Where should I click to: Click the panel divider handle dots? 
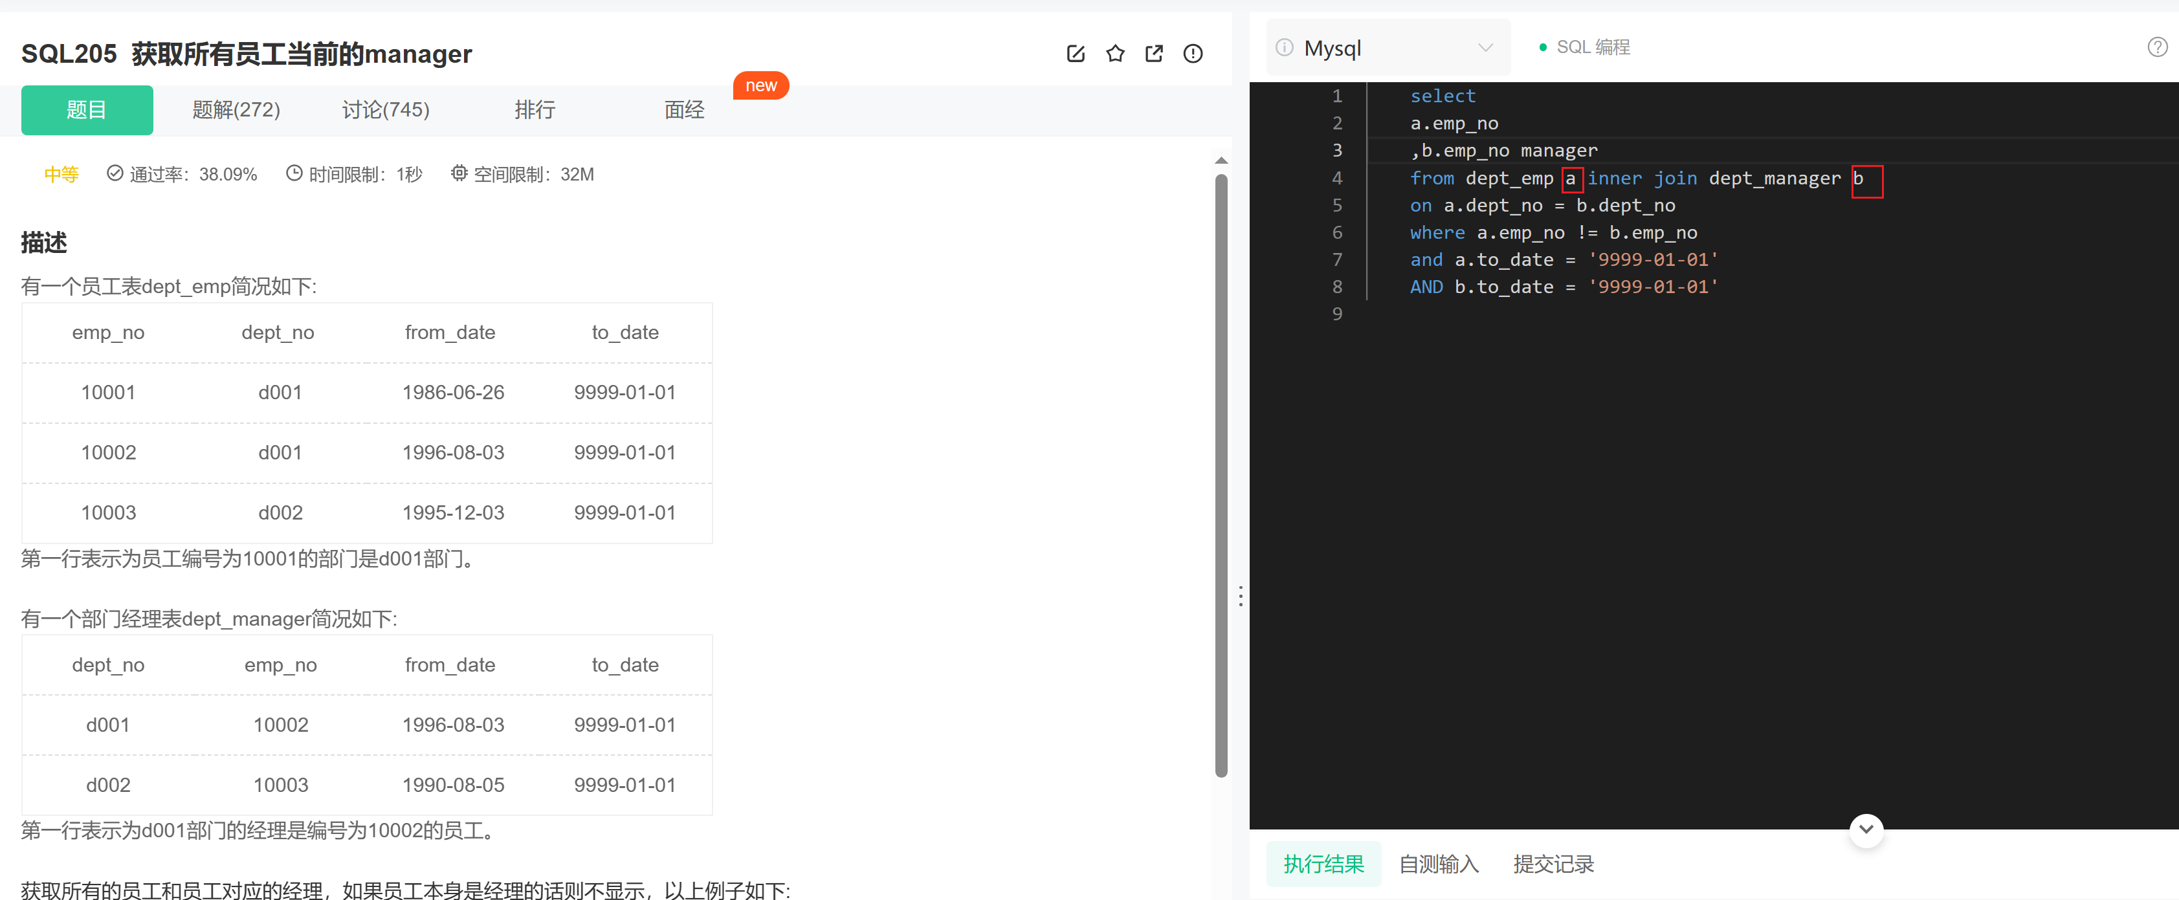tap(1240, 597)
